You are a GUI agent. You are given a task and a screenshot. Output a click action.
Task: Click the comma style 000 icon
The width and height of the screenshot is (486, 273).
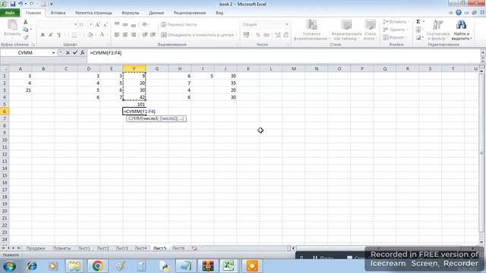coord(267,35)
